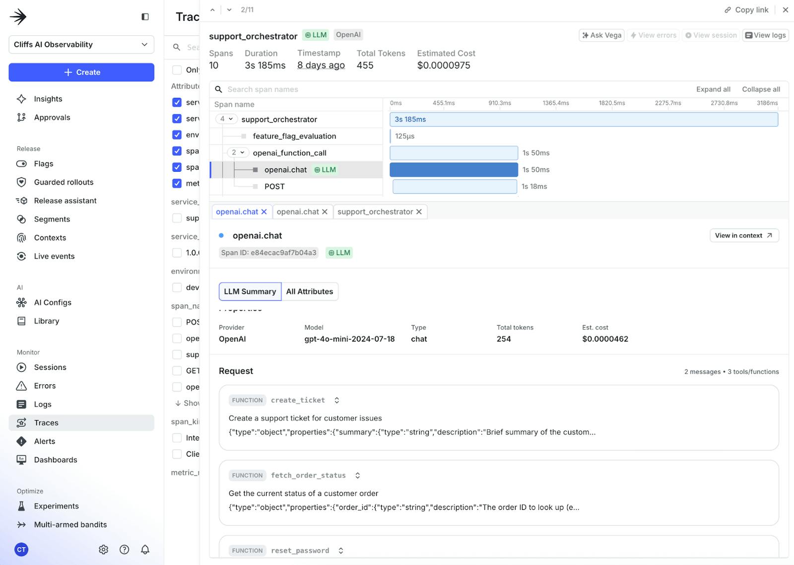Image resolution: width=794 pixels, height=565 pixels.
Task: Open Guarded rollouts shield icon
Action: pyautogui.click(x=21, y=182)
